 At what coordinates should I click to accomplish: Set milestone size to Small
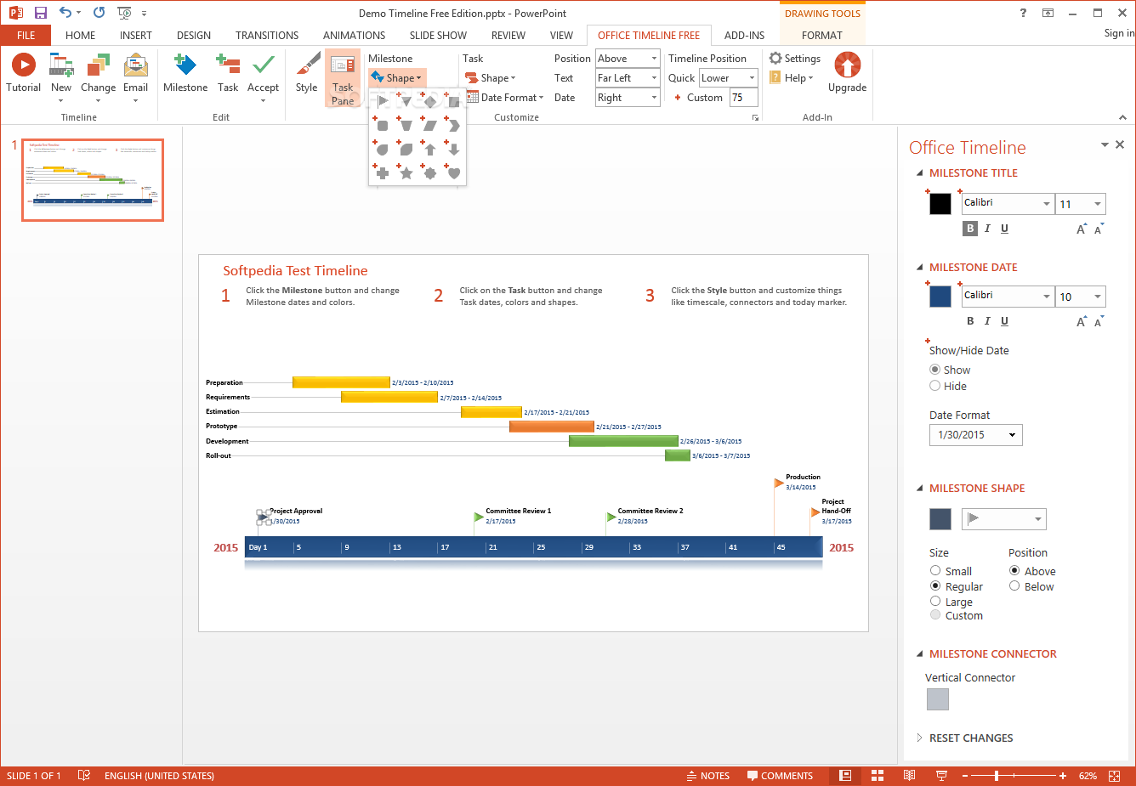pyautogui.click(x=935, y=570)
